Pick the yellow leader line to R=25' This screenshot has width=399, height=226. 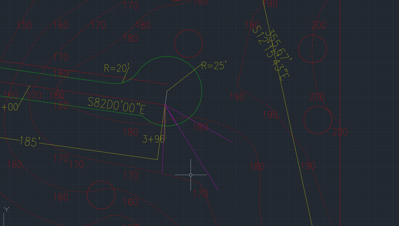pos(184,77)
